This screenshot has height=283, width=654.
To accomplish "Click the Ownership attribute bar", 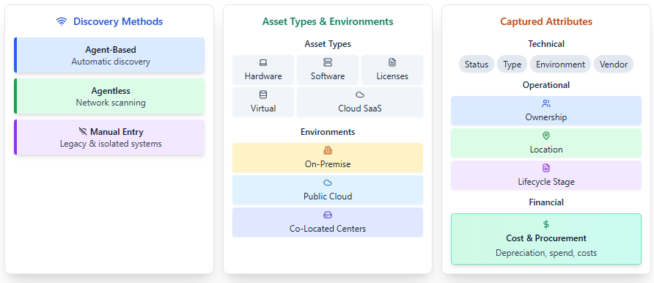I will 546,111.
